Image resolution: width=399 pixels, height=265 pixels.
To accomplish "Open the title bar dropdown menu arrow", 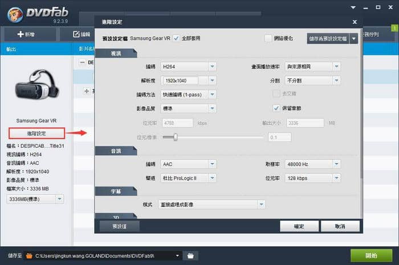I will pyautogui.click(x=353, y=7).
